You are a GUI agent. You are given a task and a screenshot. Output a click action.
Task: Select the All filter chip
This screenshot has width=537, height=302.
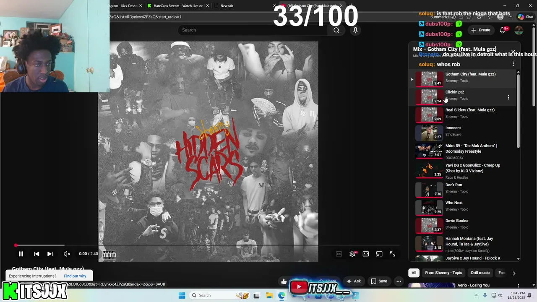[x=414, y=273]
